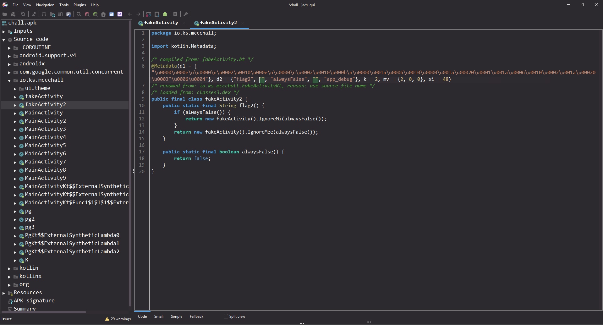This screenshot has height=325, width=603.
Task: Select MainActivity5 in the tree
Action: (45, 145)
